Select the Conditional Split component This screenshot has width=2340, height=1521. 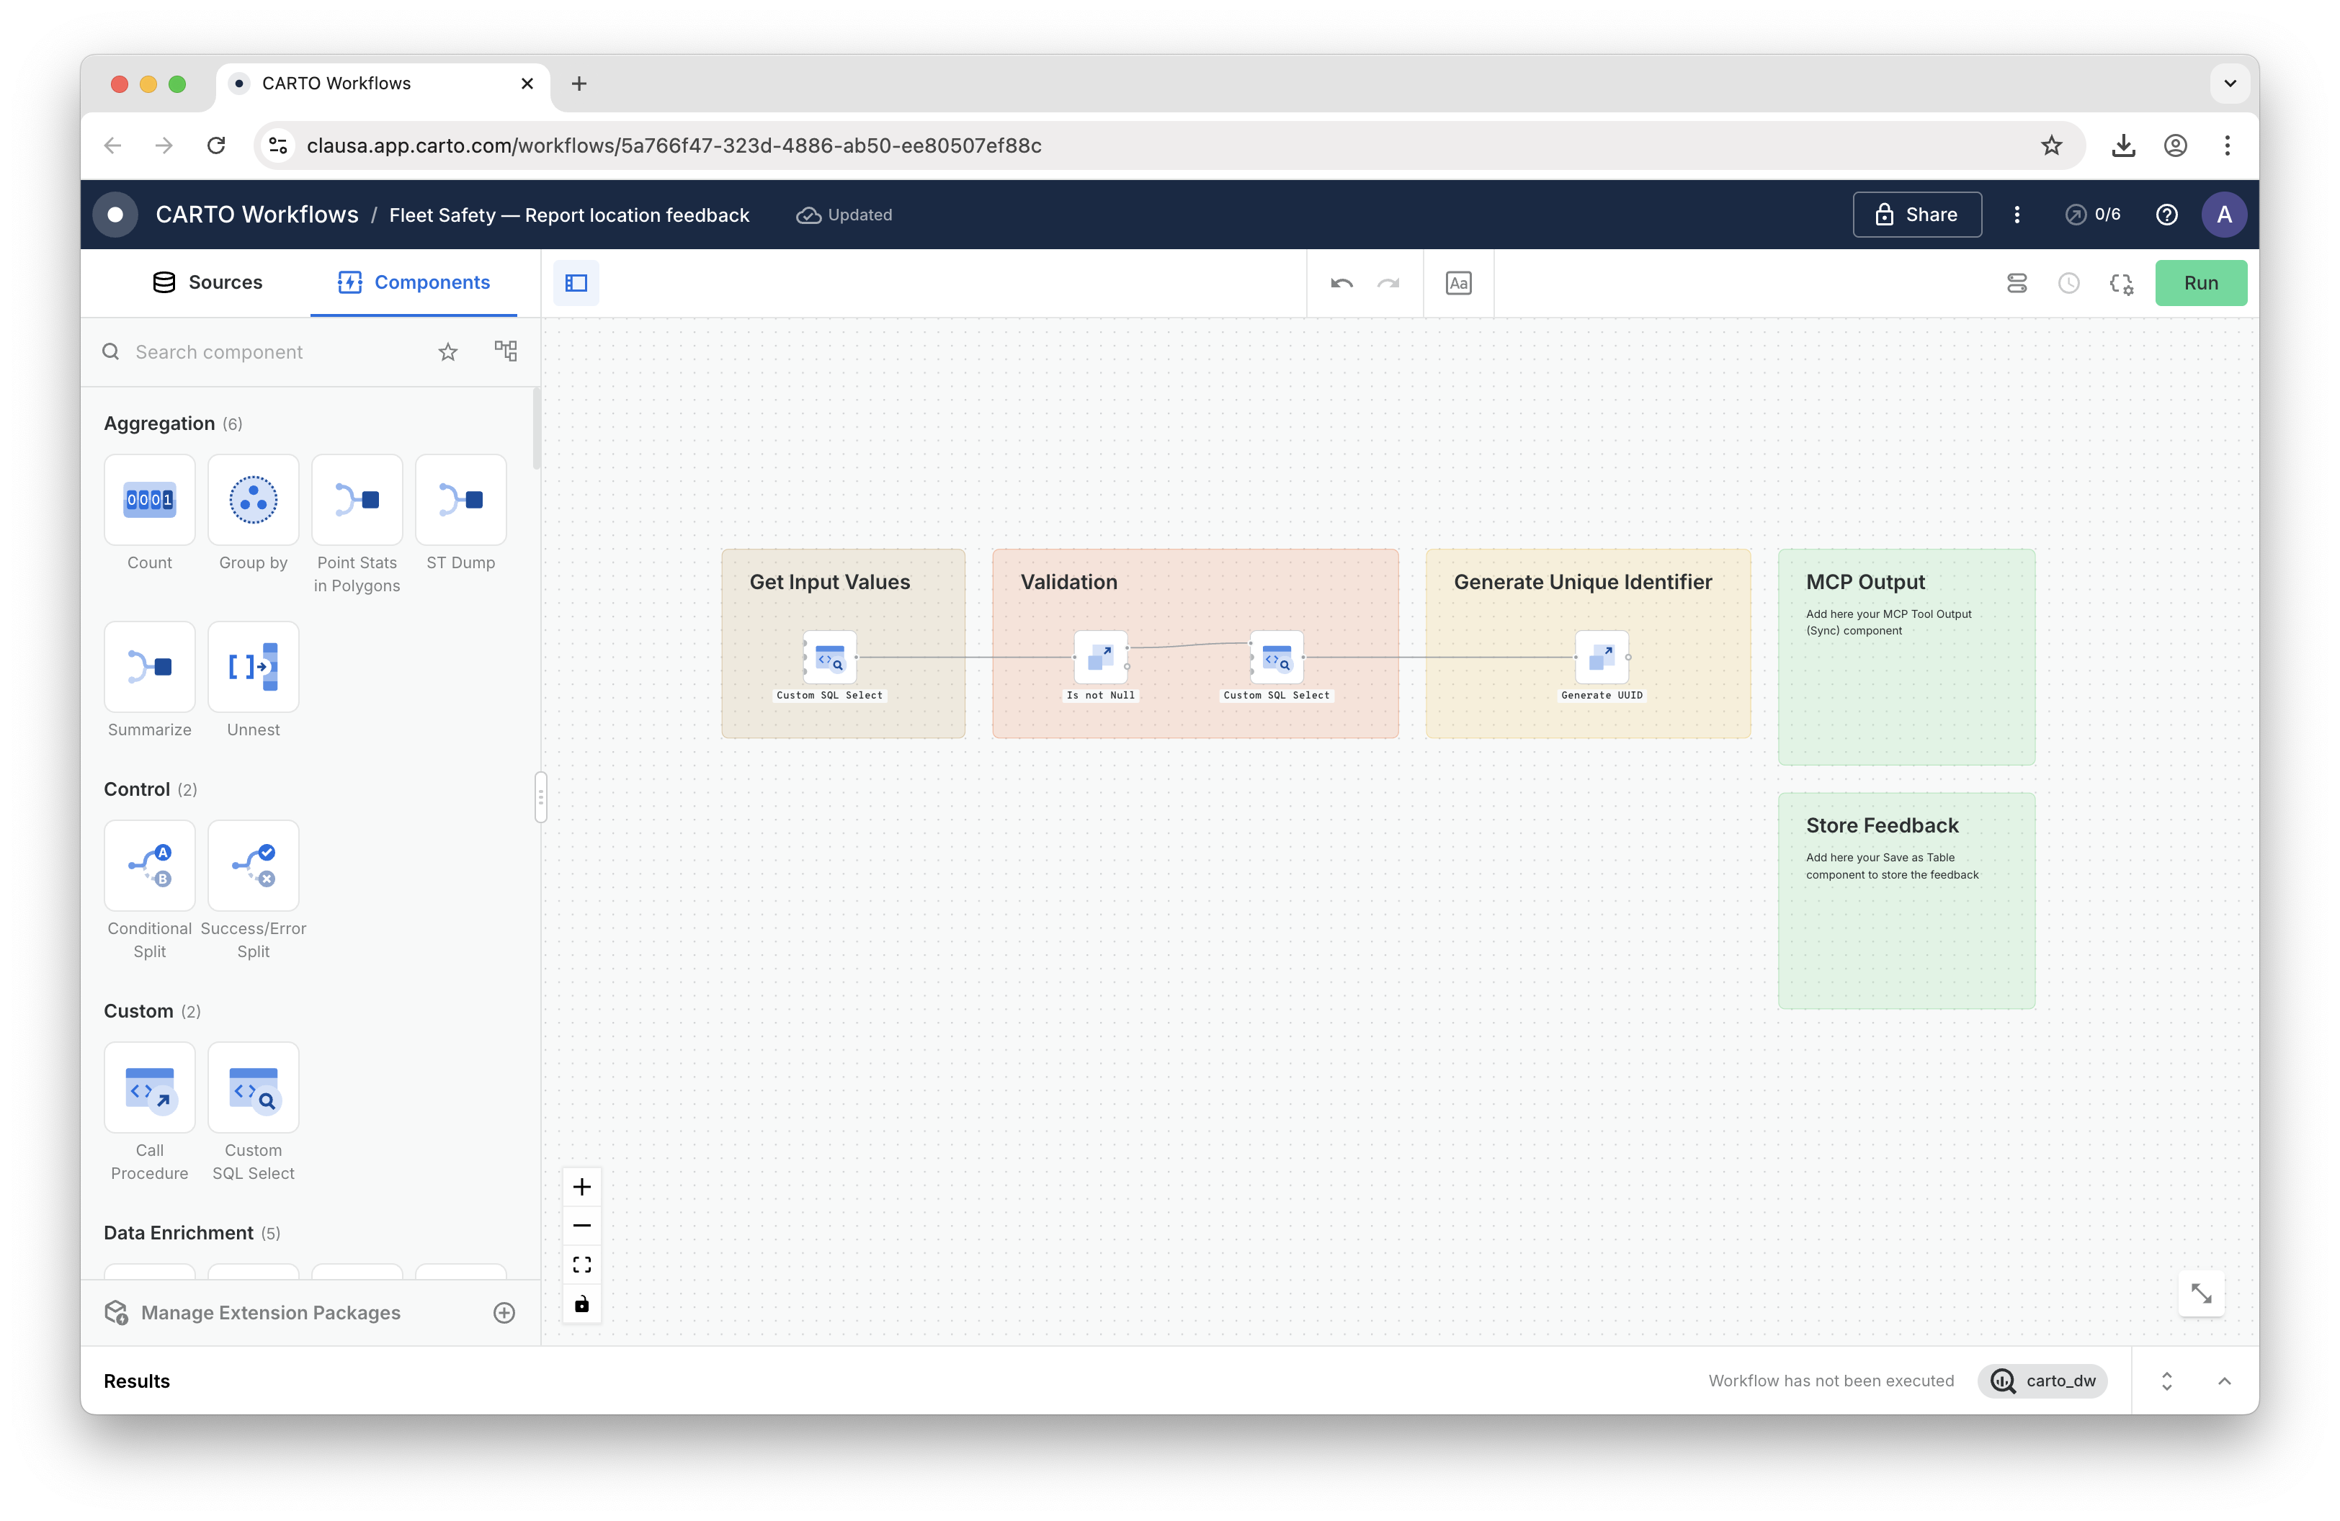[149, 866]
